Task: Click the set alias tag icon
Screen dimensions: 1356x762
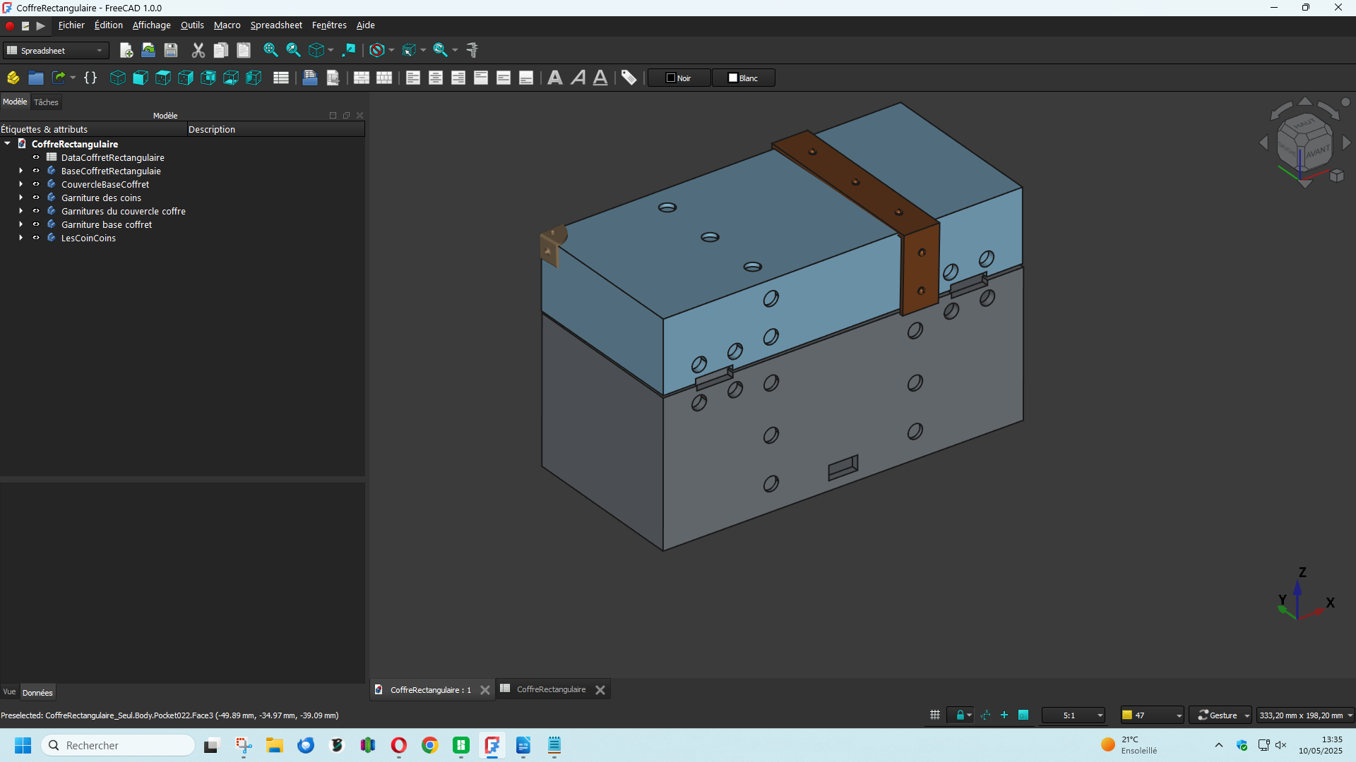Action: (629, 78)
